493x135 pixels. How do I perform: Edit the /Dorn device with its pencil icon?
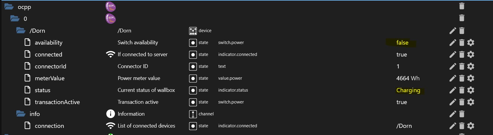click(x=453, y=31)
